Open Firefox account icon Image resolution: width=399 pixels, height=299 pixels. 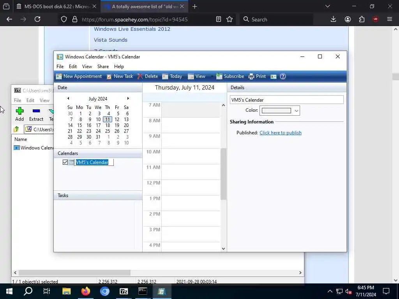click(x=348, y=19)
